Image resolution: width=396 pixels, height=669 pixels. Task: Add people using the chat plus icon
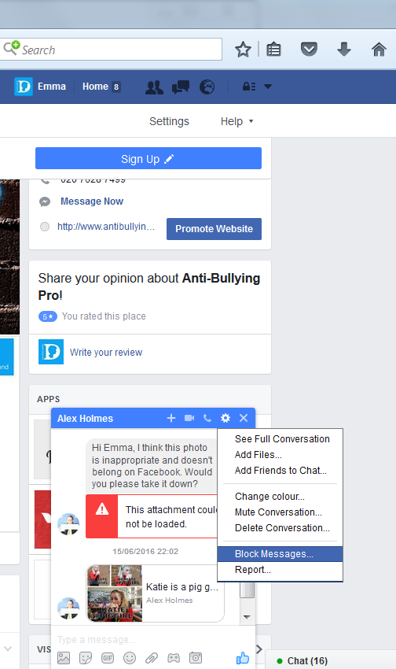pyautogui.click(x=171, y=418)
